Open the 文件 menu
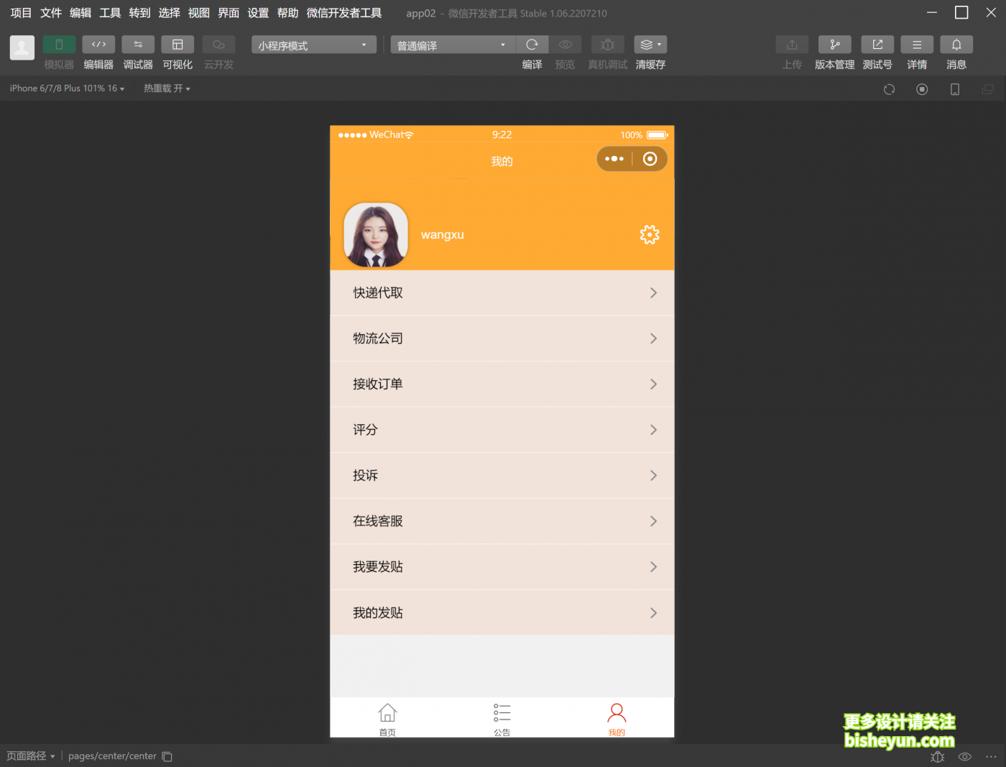Viewport: 1006px width, 767px height. tap(51, 13)
